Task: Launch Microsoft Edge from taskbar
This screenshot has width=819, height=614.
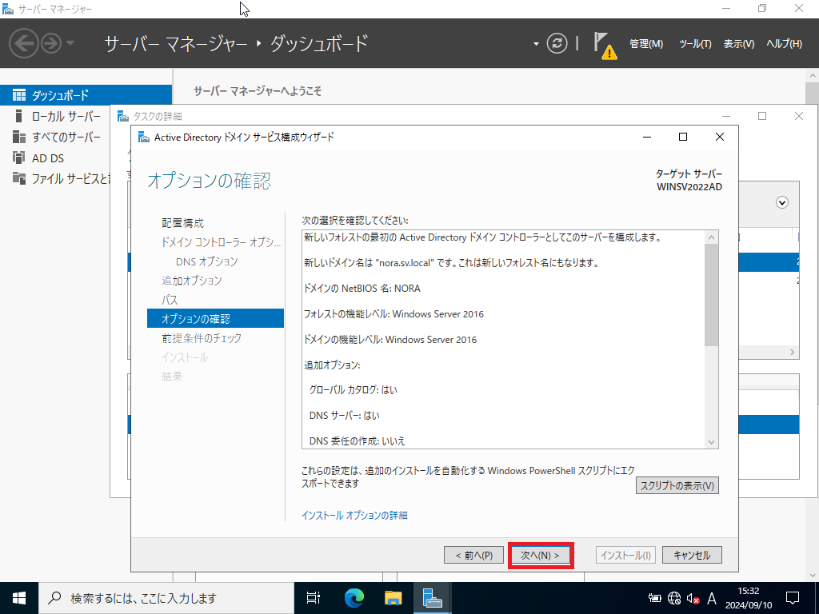Action: (x=354, y=598)
